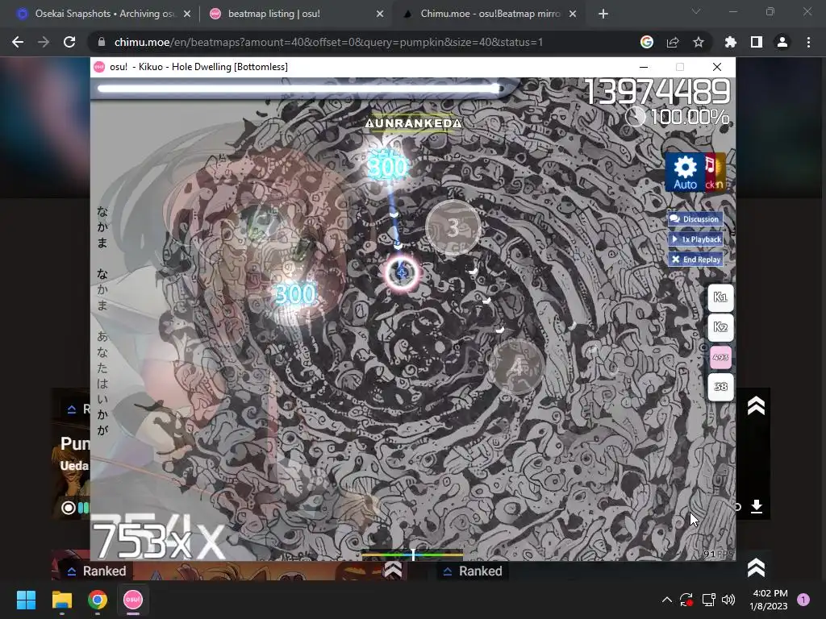Screen dimensions: 826x619
Task: Go forward in Chrome
Action: pos(44,42)
